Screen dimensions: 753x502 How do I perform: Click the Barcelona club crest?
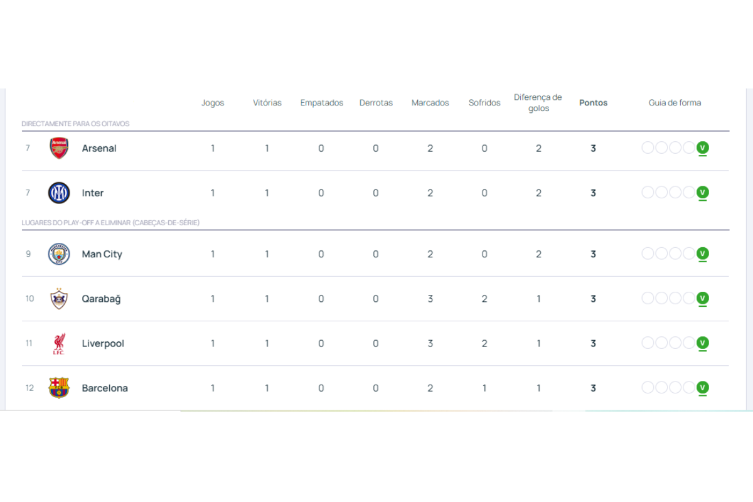click(59, 388)
